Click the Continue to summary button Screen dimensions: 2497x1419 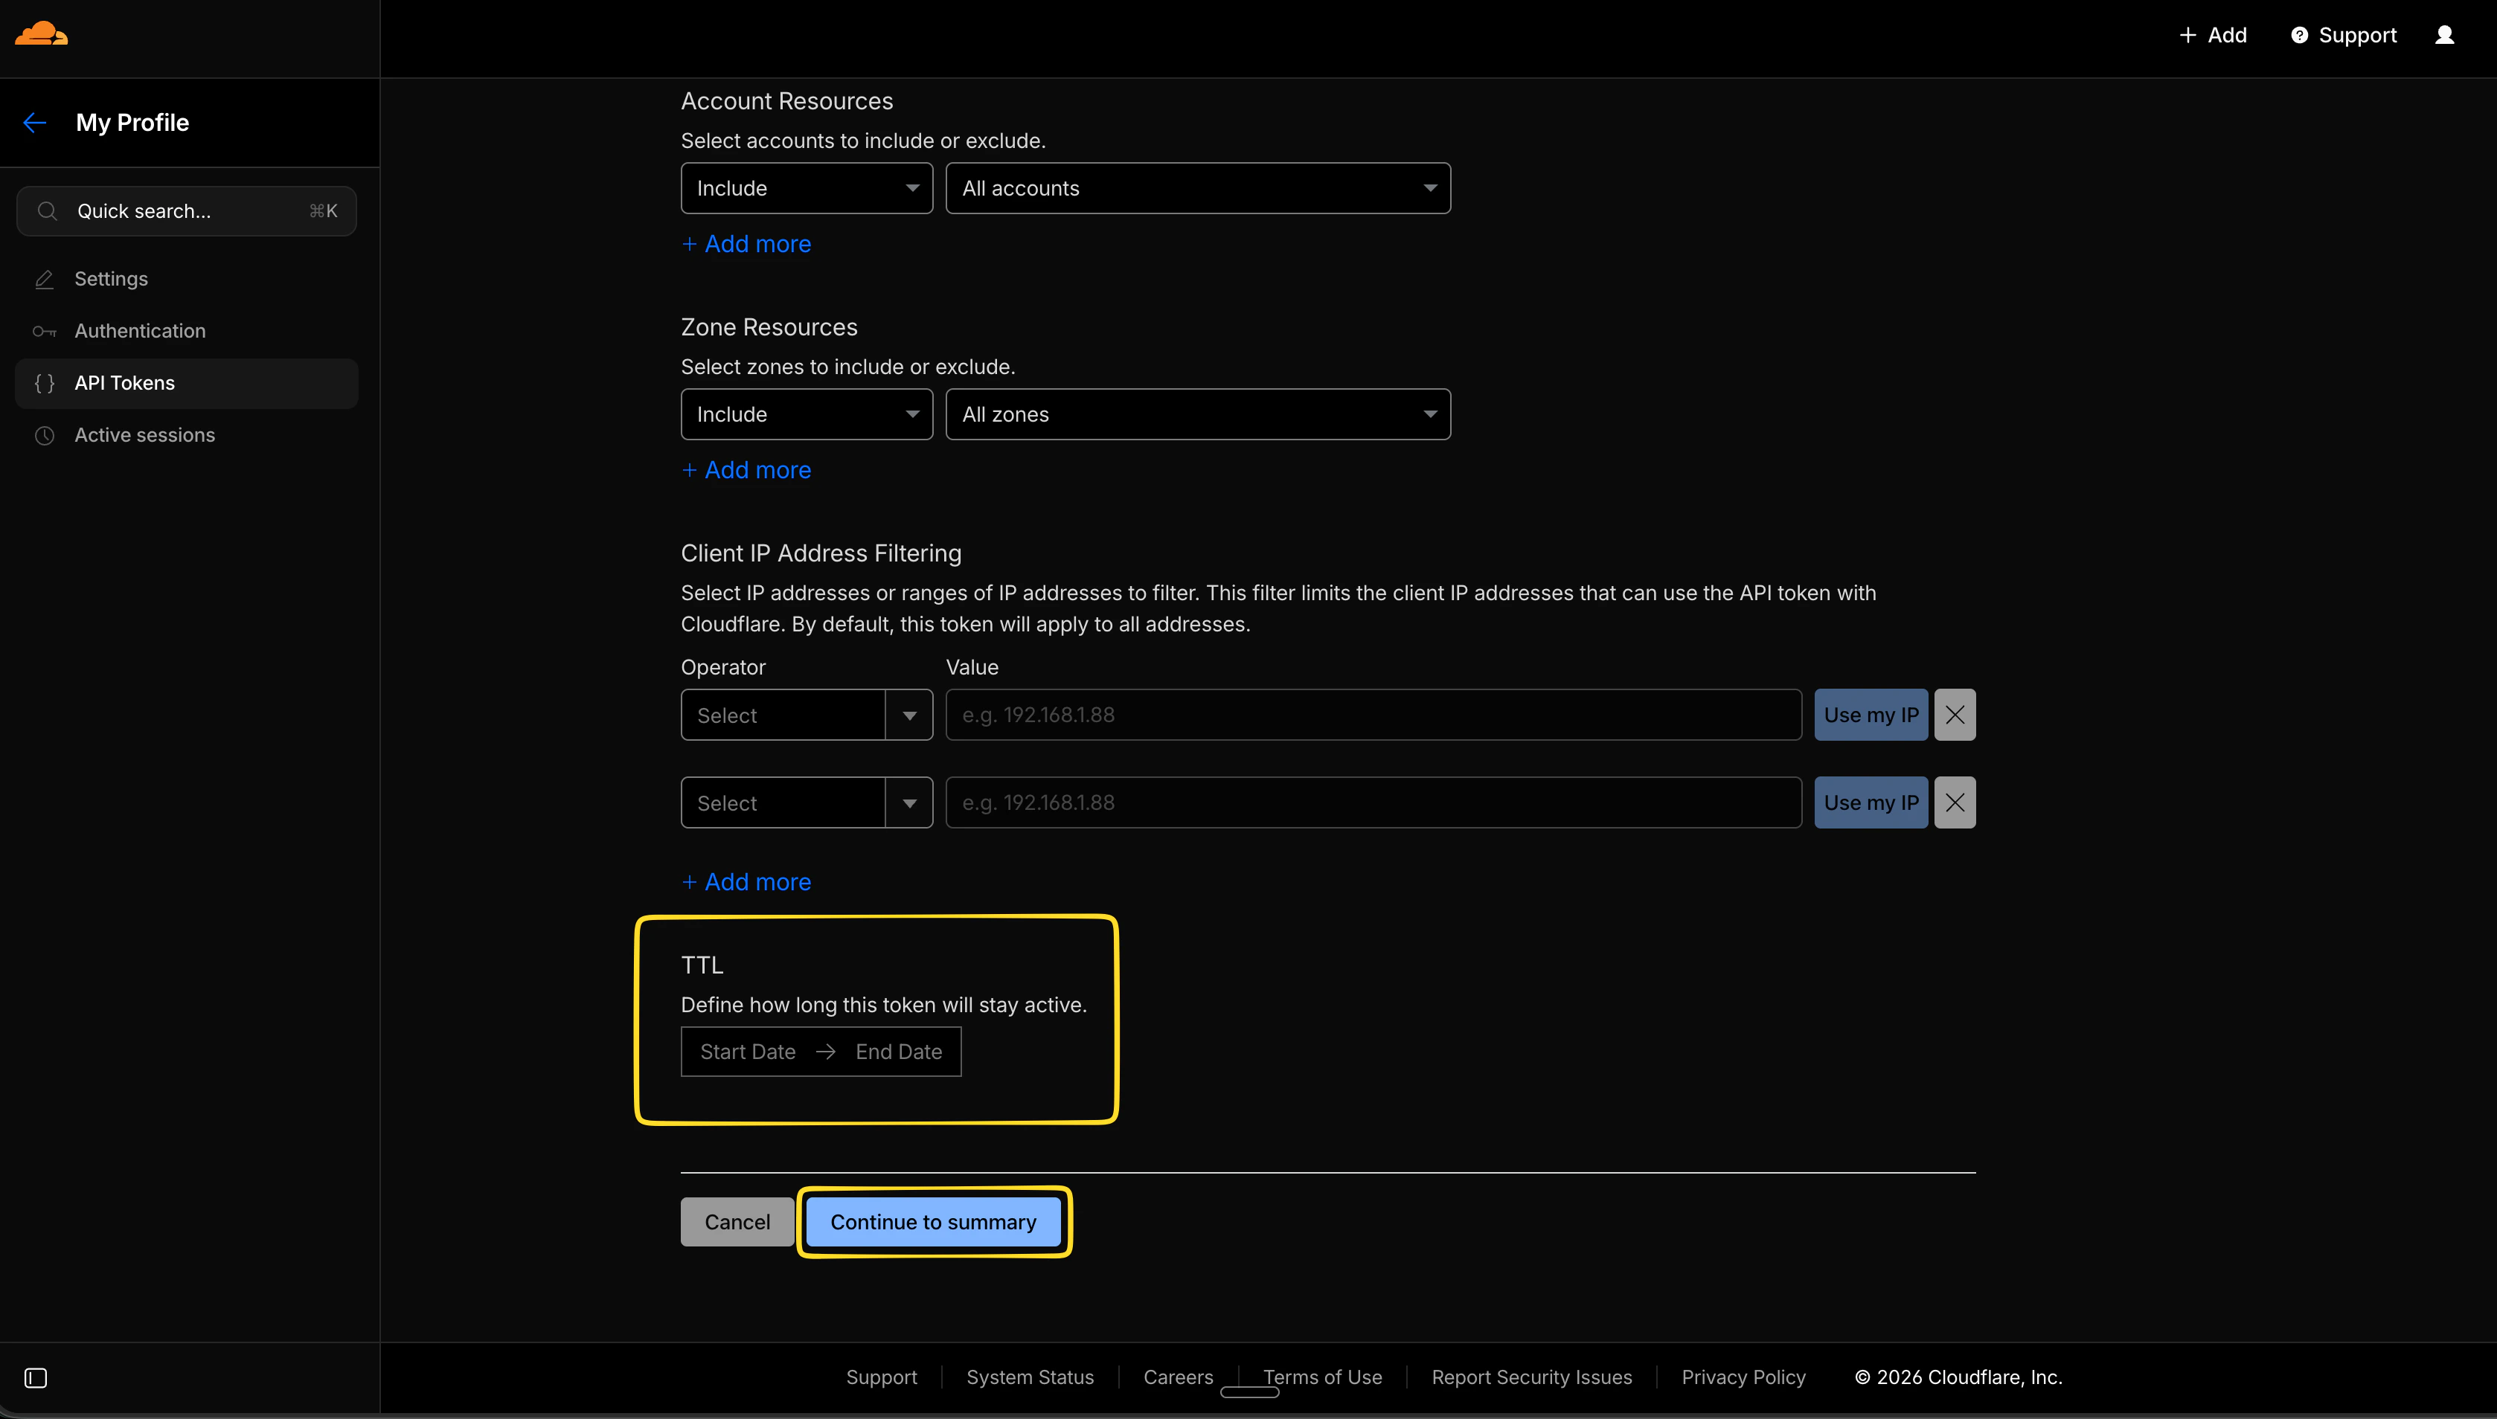(x=933, y=1221)
